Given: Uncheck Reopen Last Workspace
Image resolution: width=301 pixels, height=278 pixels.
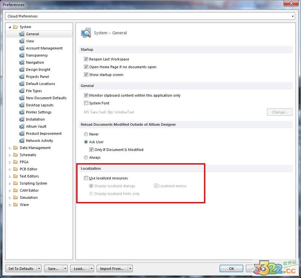Looking at the screenshot, I should click(x=86, y=59).
